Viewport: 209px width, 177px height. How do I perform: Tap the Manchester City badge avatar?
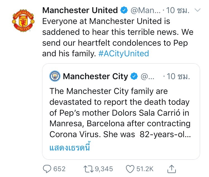click(x=54, y=76)
